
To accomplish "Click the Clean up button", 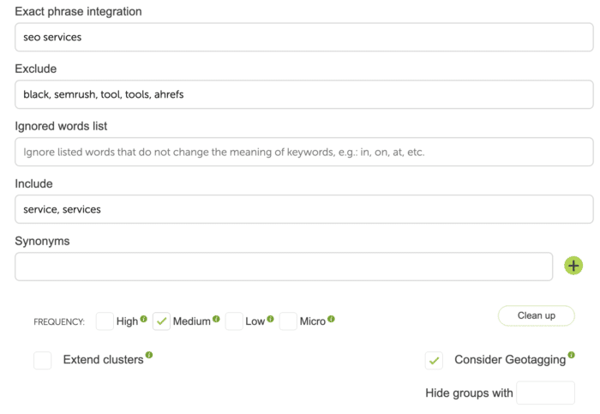I will (536, 315).
